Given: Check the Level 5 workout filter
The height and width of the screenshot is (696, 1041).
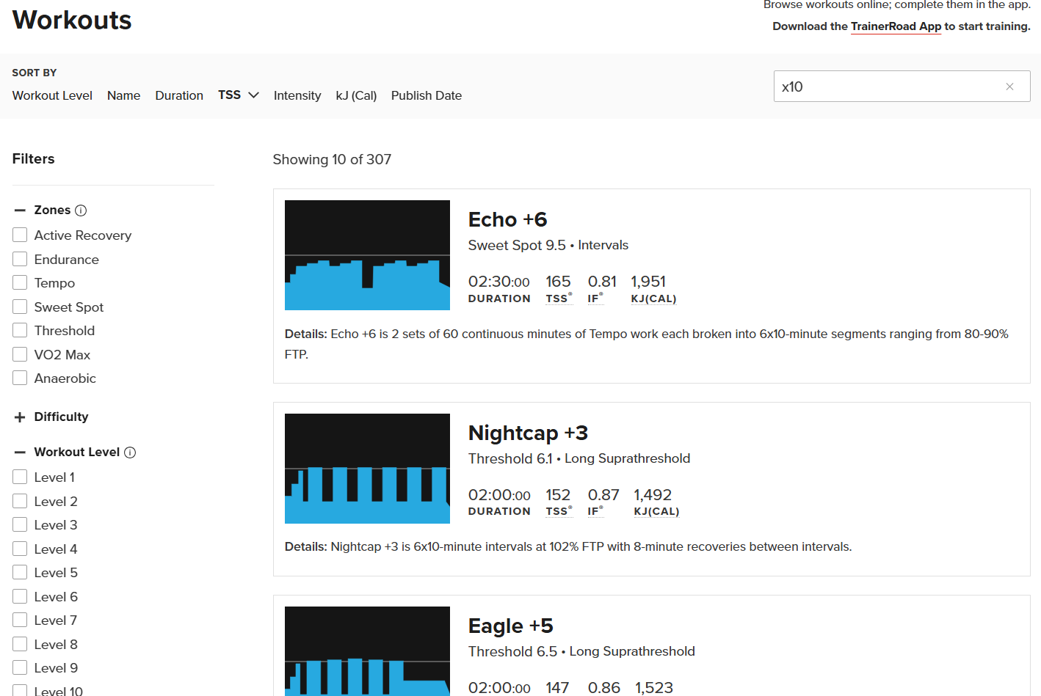Looking at the screenshot, I should click(x=20, y=573).
